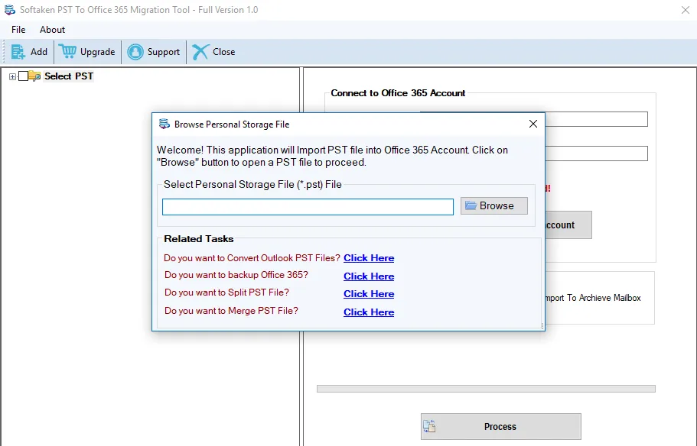
Task: Expand the Select PST tree node
Action: click(12, 77)
